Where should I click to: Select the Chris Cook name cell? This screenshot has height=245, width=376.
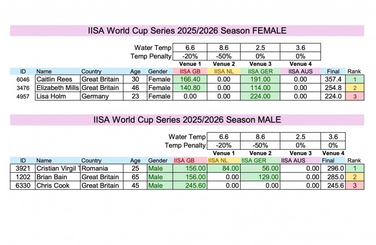pyautogui.click(x=57, y=186)
